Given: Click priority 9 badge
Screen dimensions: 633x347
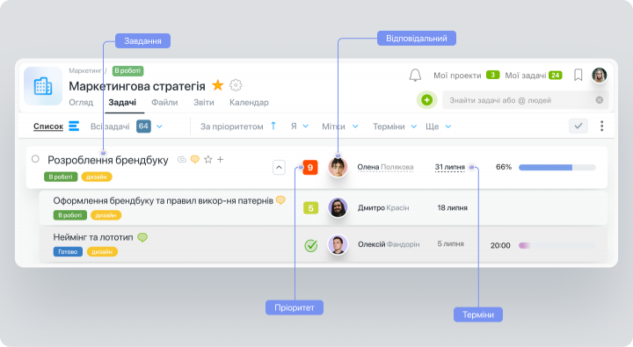Looking at the screenshot, I should pos(310,167).
